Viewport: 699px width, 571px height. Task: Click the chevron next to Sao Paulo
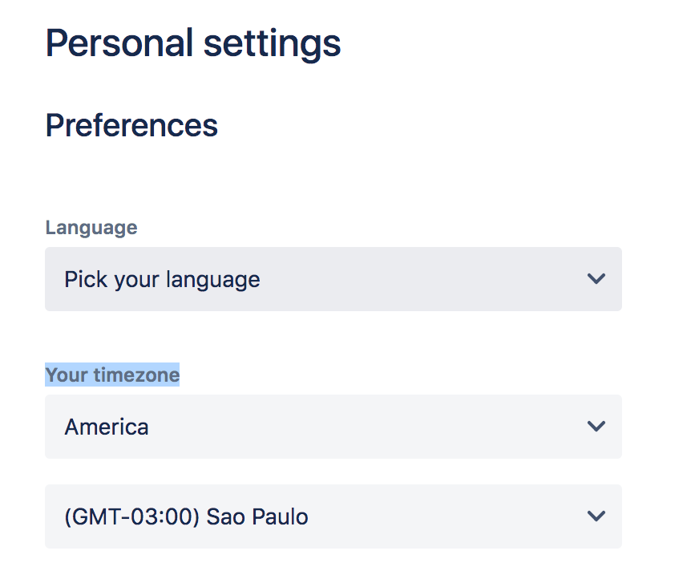click(596, 516)
